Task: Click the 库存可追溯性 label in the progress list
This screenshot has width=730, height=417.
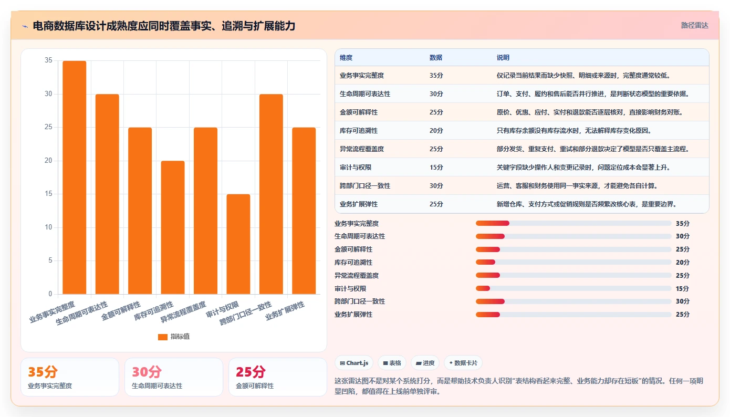Action: (353, 263)
